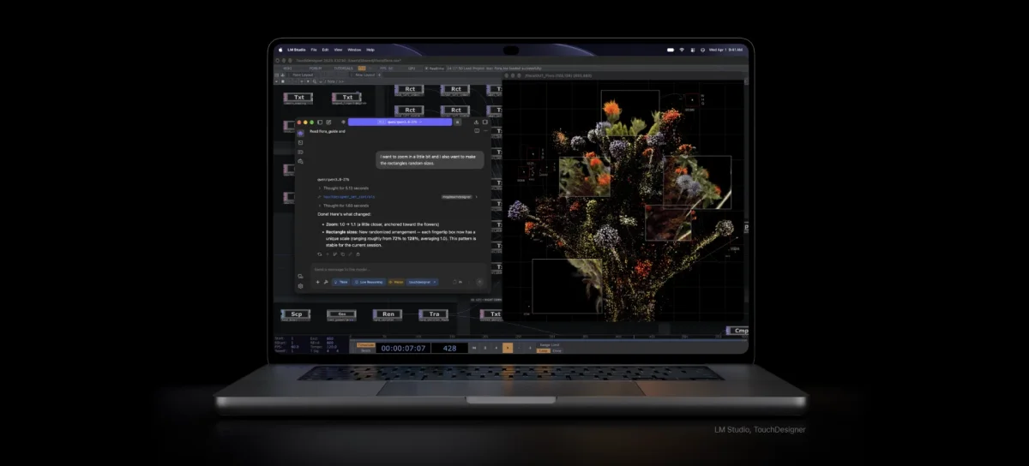
Task: Switch timeline display to Beats
Action: coord(366,350)
